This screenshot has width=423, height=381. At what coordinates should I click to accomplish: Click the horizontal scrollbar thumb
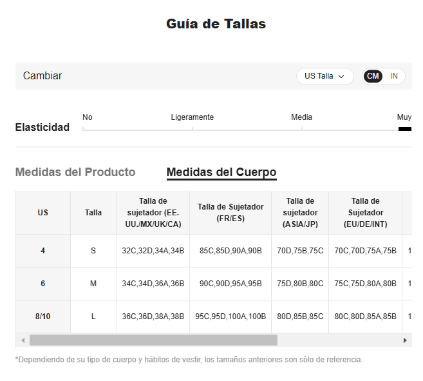[153, 340]
